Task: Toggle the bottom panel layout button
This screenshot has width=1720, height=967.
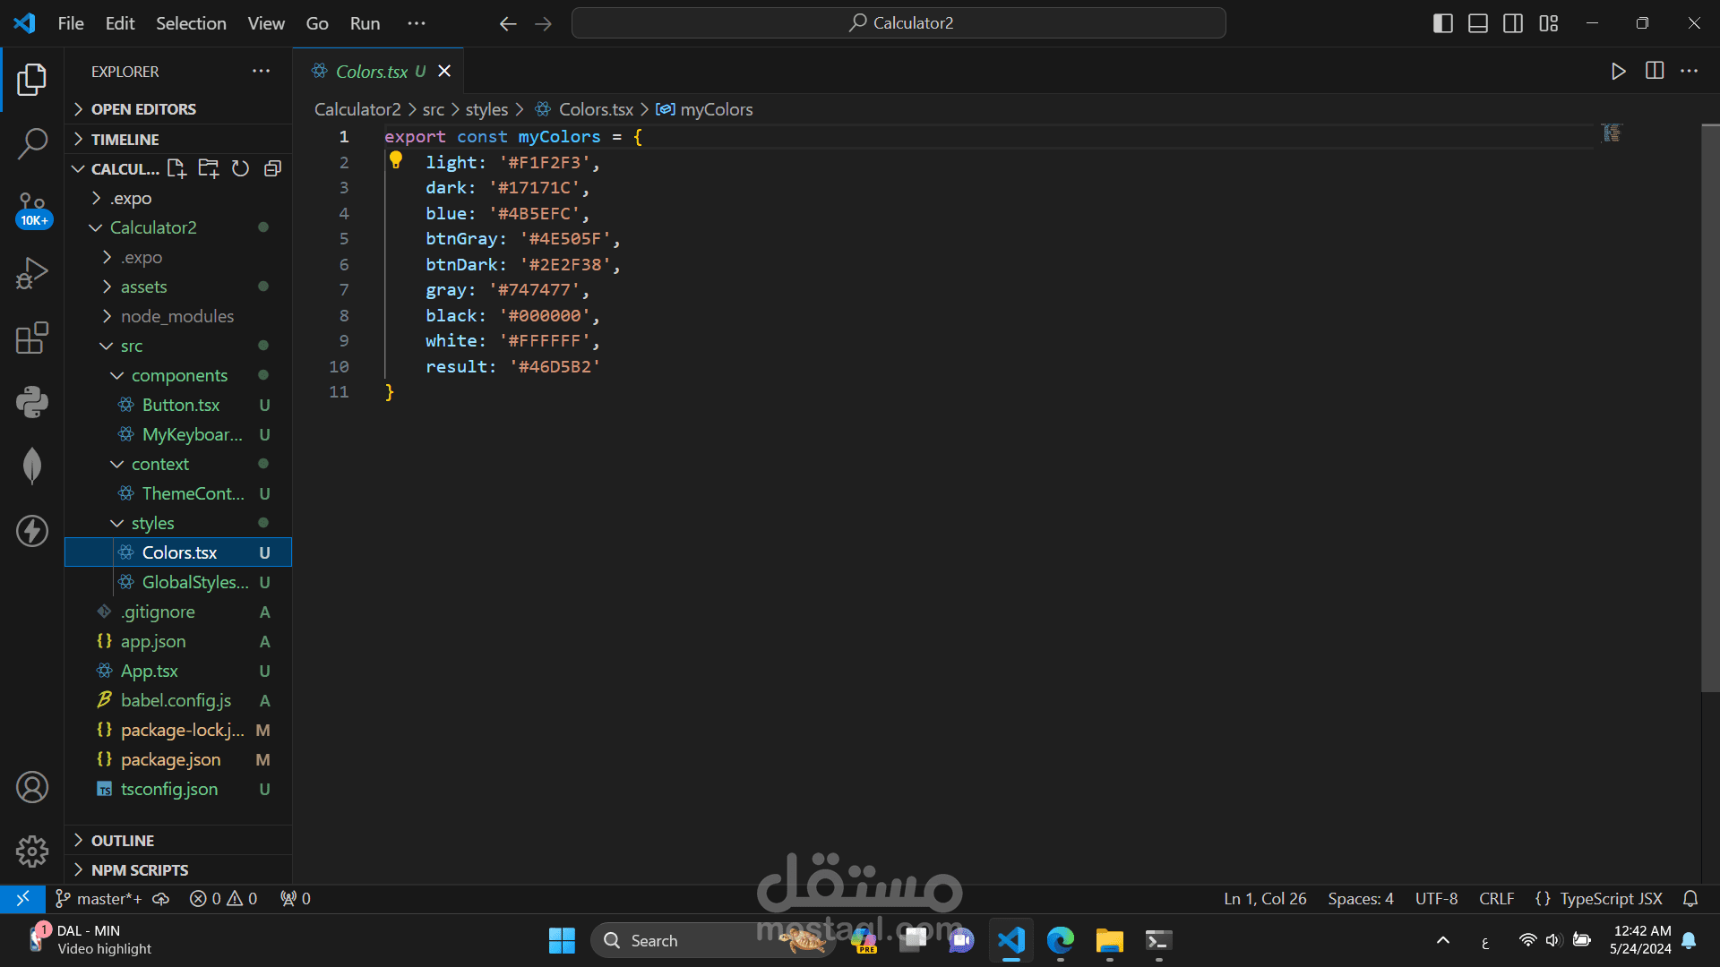Action: click(1478, 23)
